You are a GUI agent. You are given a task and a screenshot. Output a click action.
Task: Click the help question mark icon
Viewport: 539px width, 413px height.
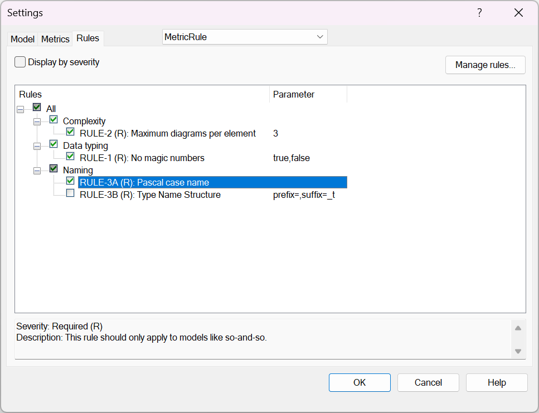coord(479,13)
